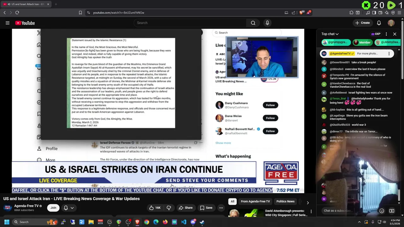Open the Create menu button
The height and width of the screenshot is (227, 404).
pyautogui.click(x=362, y=23)
